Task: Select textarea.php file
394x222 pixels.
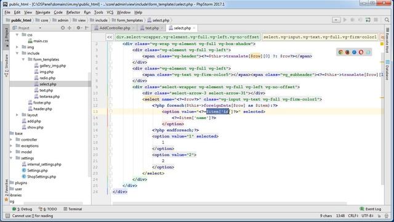Action: point(47,97)
